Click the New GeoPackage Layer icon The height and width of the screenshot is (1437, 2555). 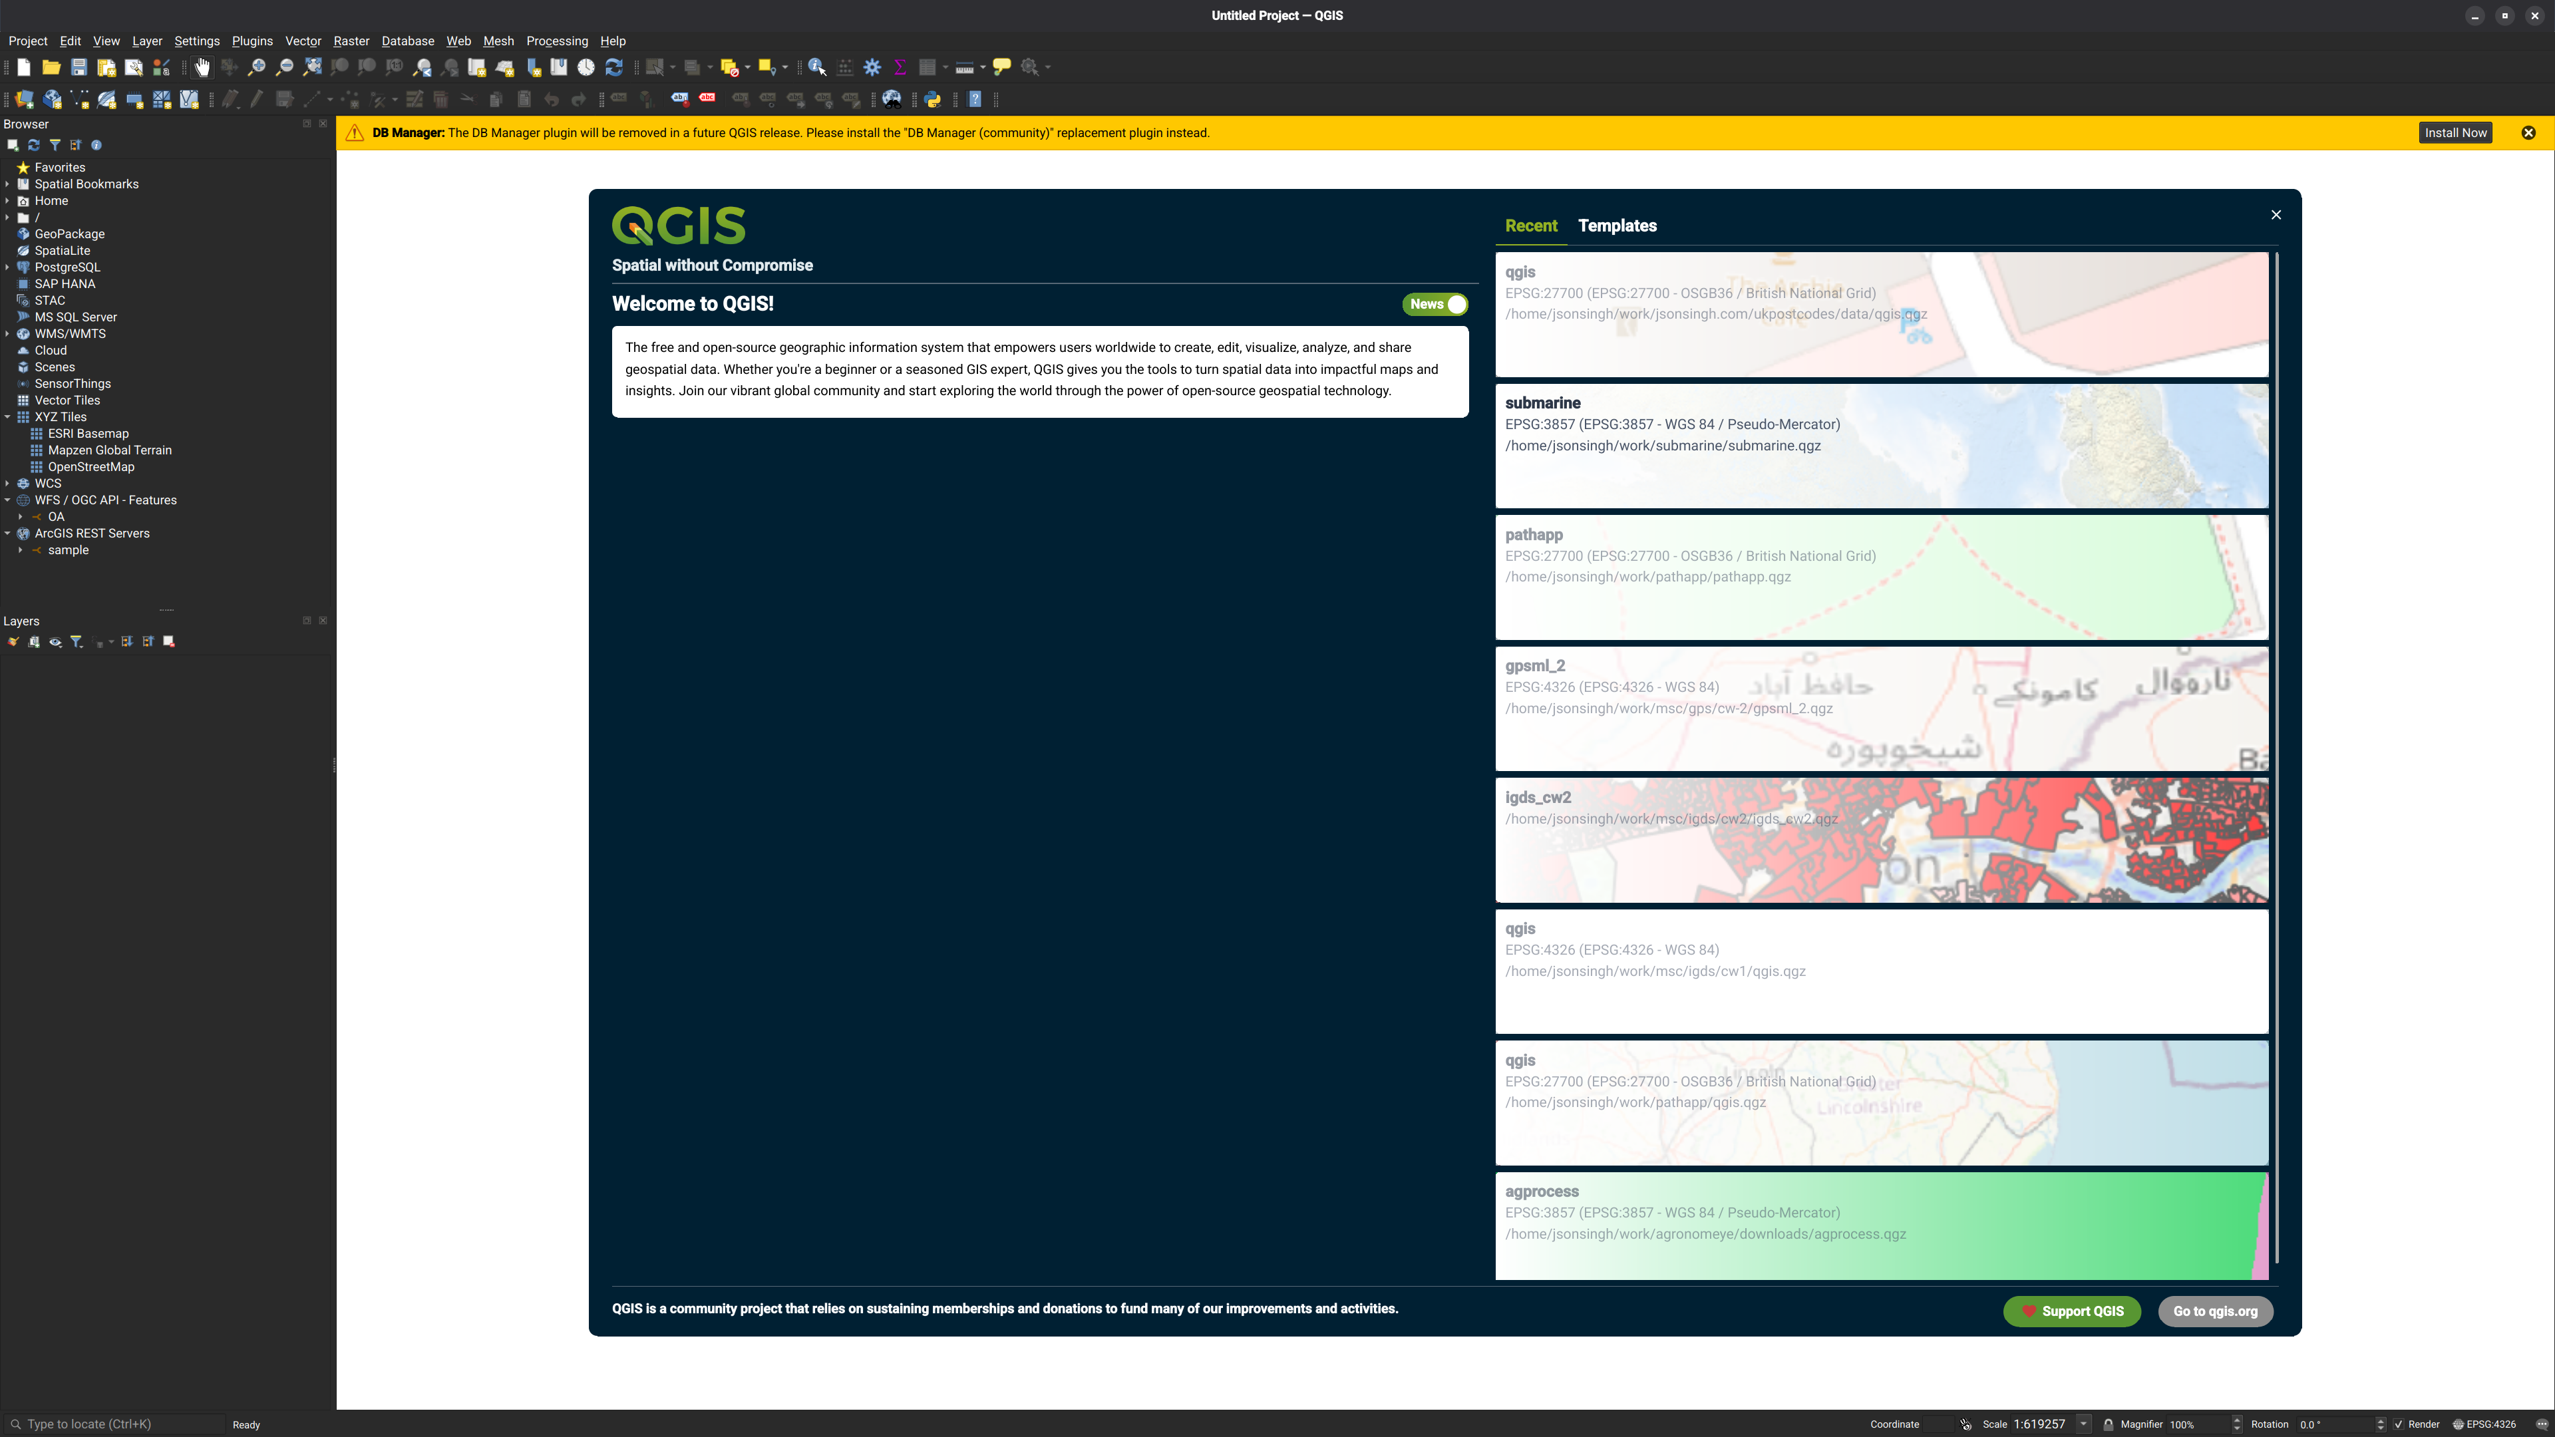coord(53,99)
